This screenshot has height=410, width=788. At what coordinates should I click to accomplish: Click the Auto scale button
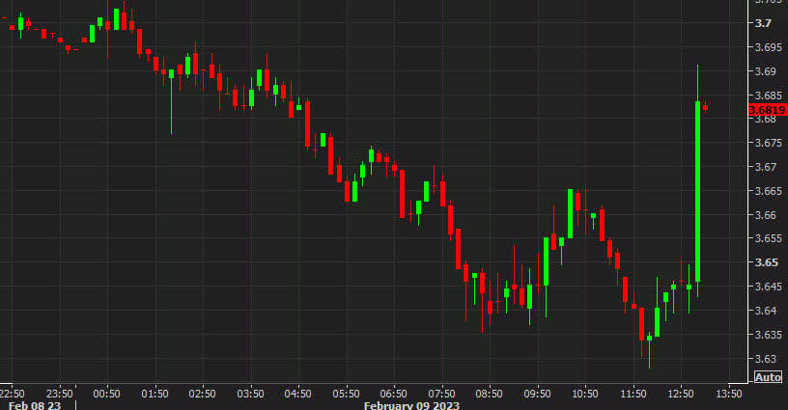[767, 377]
